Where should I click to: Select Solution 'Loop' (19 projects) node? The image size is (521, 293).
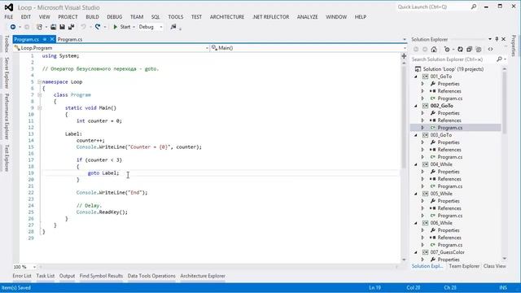[x=453, y=69]
